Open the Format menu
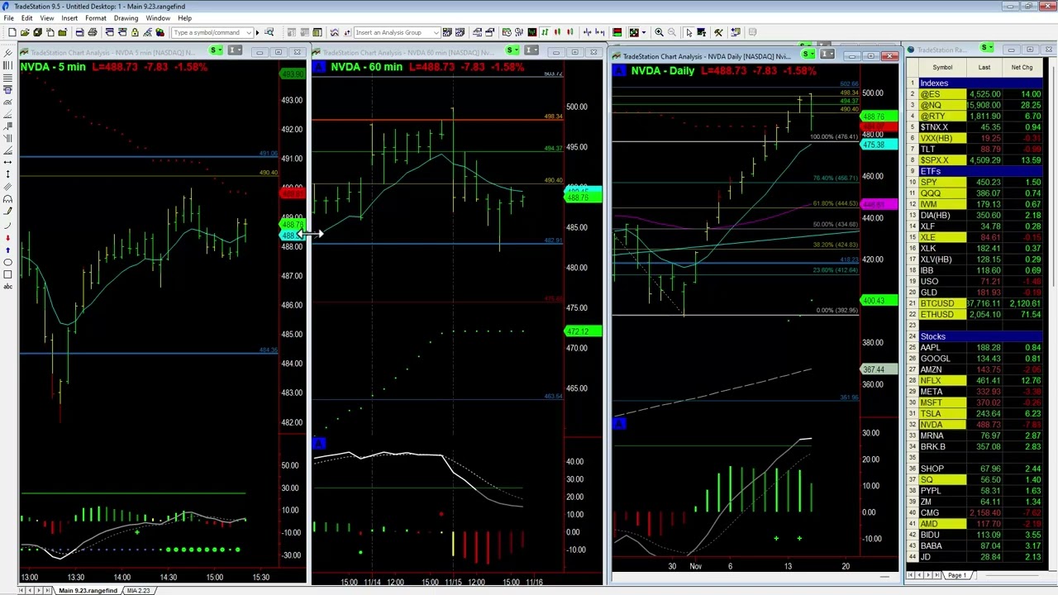Screen dimensions: 1058x595 pyautogui.click(x=95, y=18)
